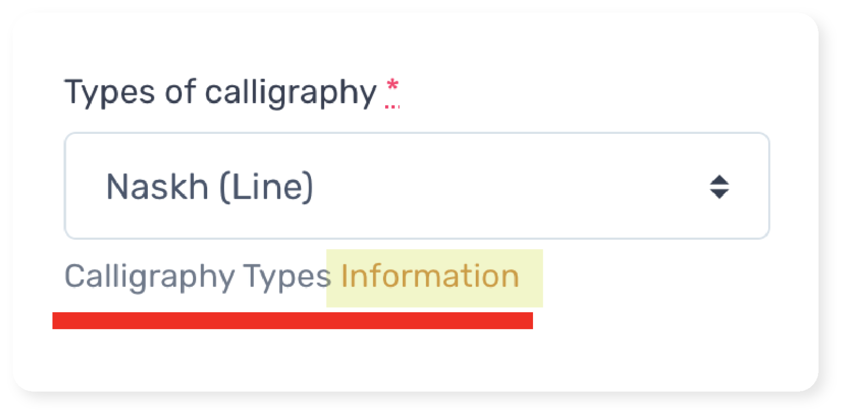This screenshot has width=844, height=417.
Task: Click the Types of calligraphy label
Action: pyautogui.click(x=220, y=92)
